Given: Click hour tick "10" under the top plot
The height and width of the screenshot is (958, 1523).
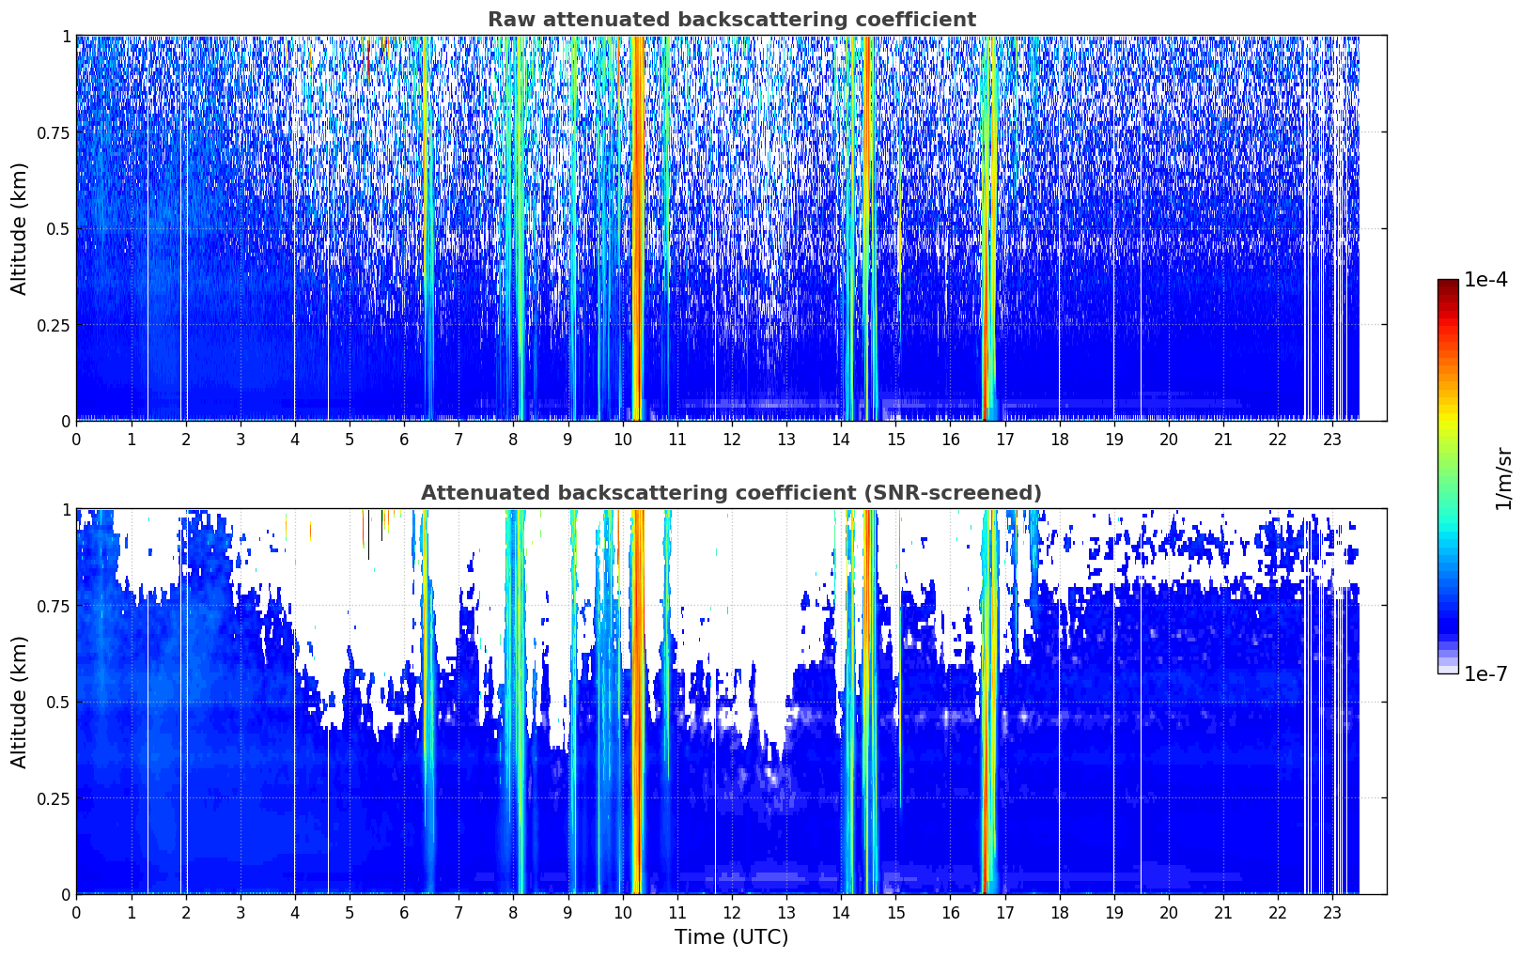Looking at the screenshot, I should pos(623,439).
